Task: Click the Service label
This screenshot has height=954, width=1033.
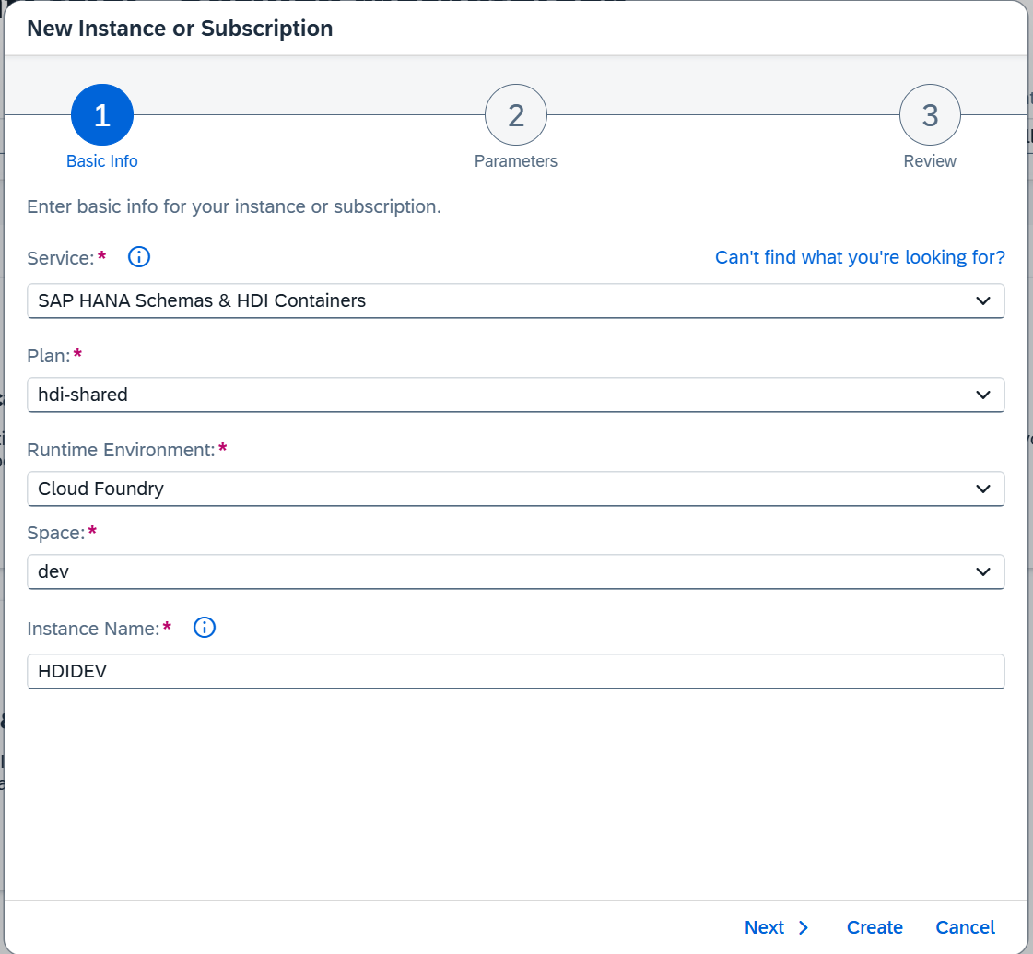Action: (x=61, y=258)
